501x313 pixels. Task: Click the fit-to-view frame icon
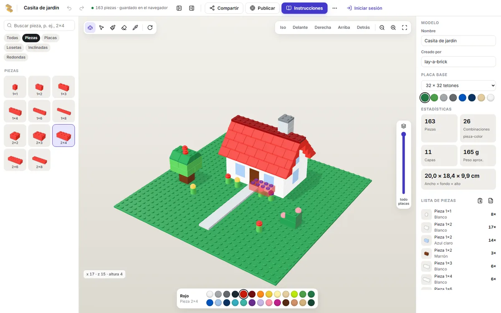405,28
